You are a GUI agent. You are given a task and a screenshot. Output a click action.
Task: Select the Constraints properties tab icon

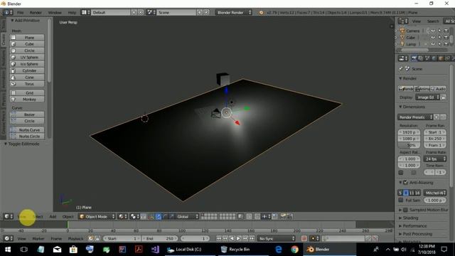pos(447,58)
